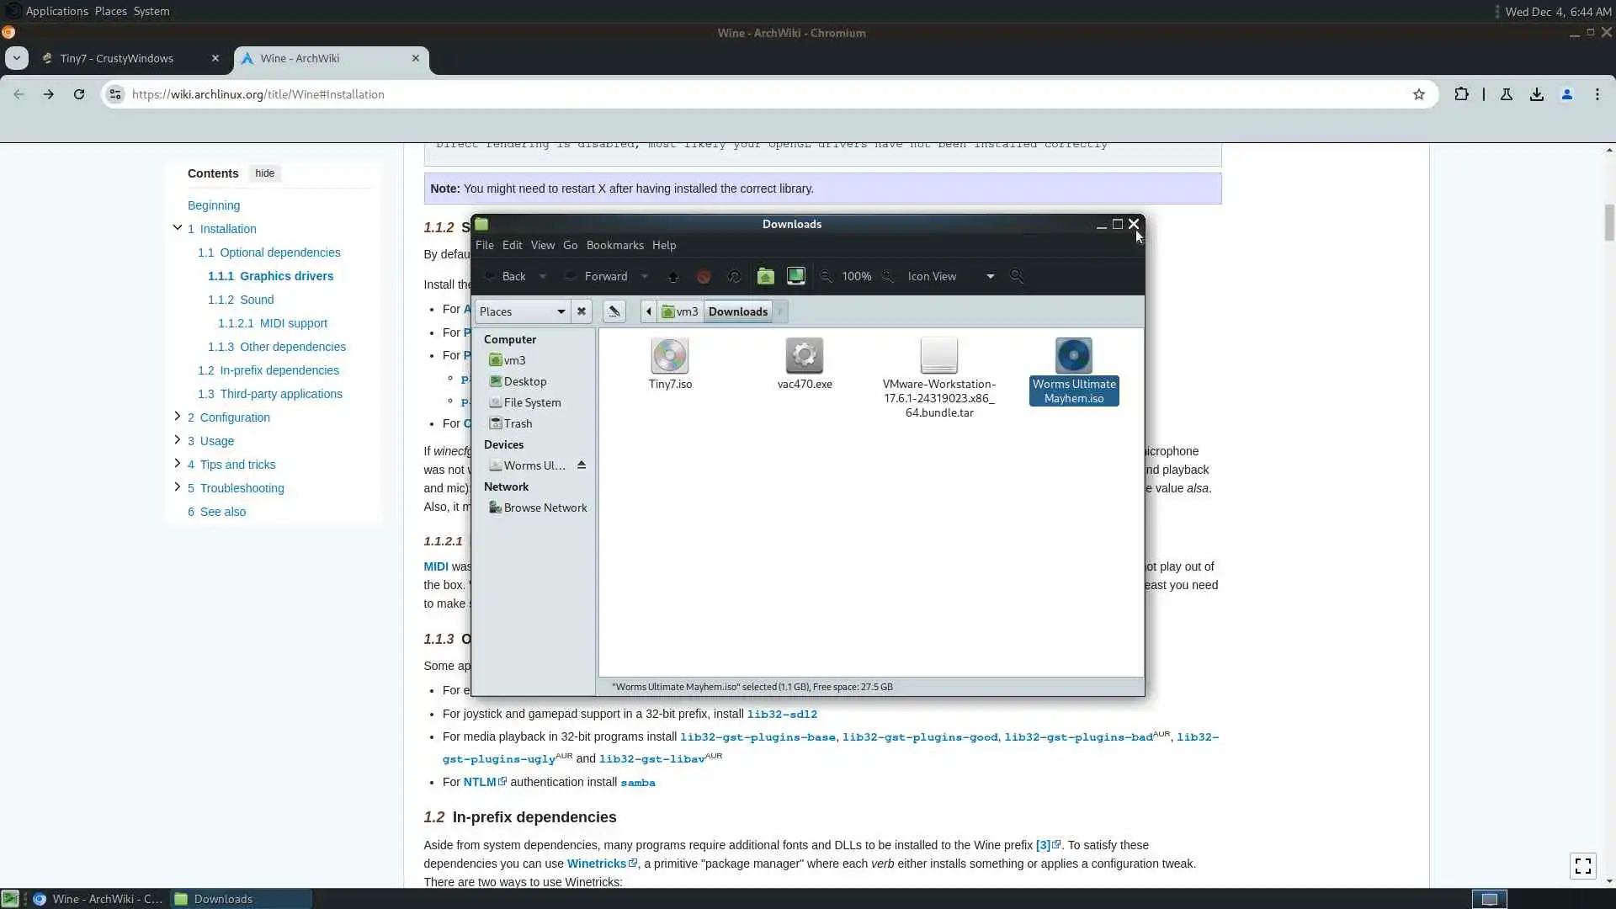Select the vac470.exe file icon
Image resolution: width=1616 pixels, height=909 pixels.
point(804,356)
